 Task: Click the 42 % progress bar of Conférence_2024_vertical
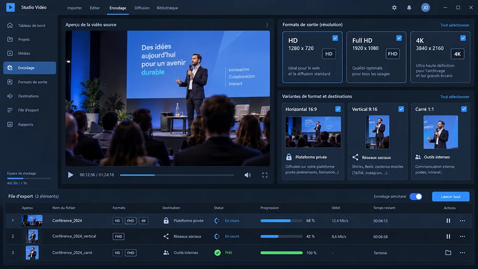click(282, 237)
